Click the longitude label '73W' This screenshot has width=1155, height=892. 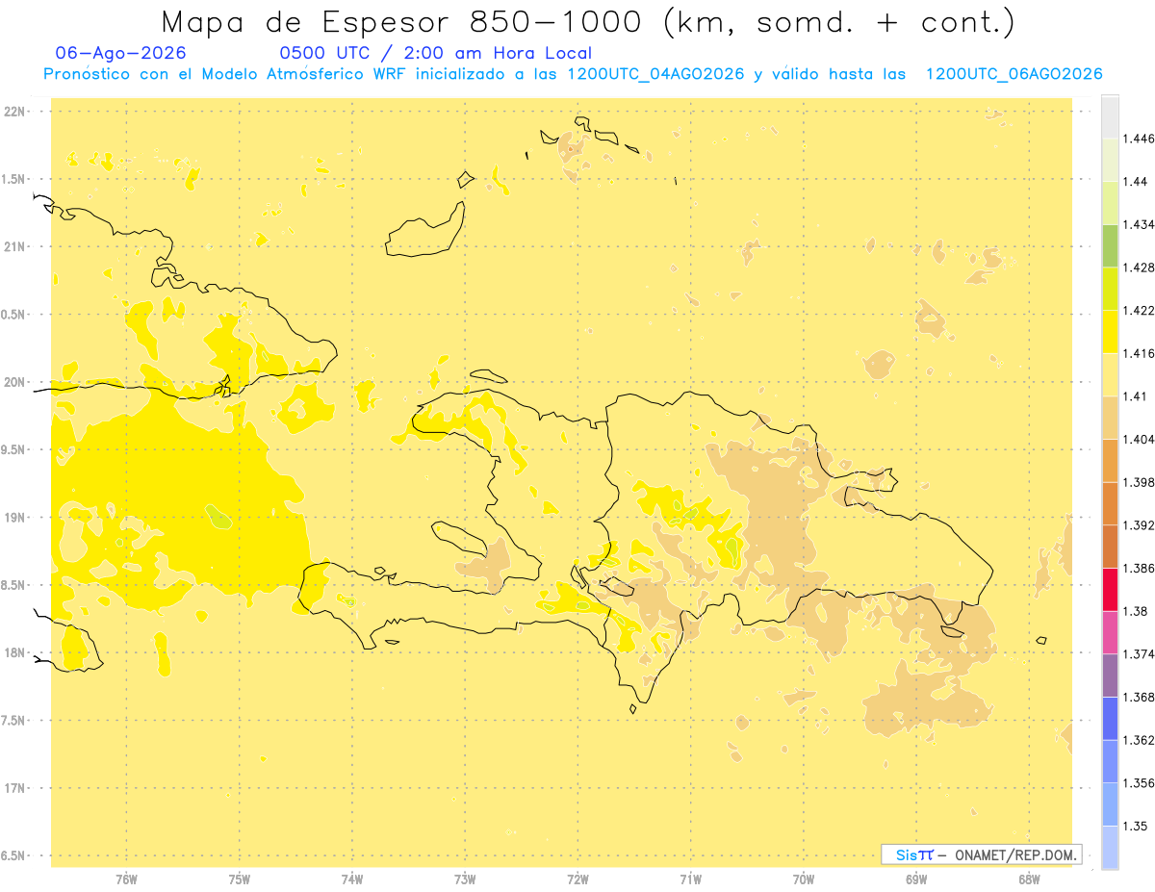[465, 879]
